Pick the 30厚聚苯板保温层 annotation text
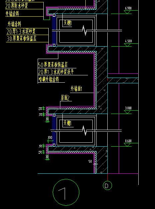The width and height of the screenshot is (155, 209). click(x=21, y=39)
